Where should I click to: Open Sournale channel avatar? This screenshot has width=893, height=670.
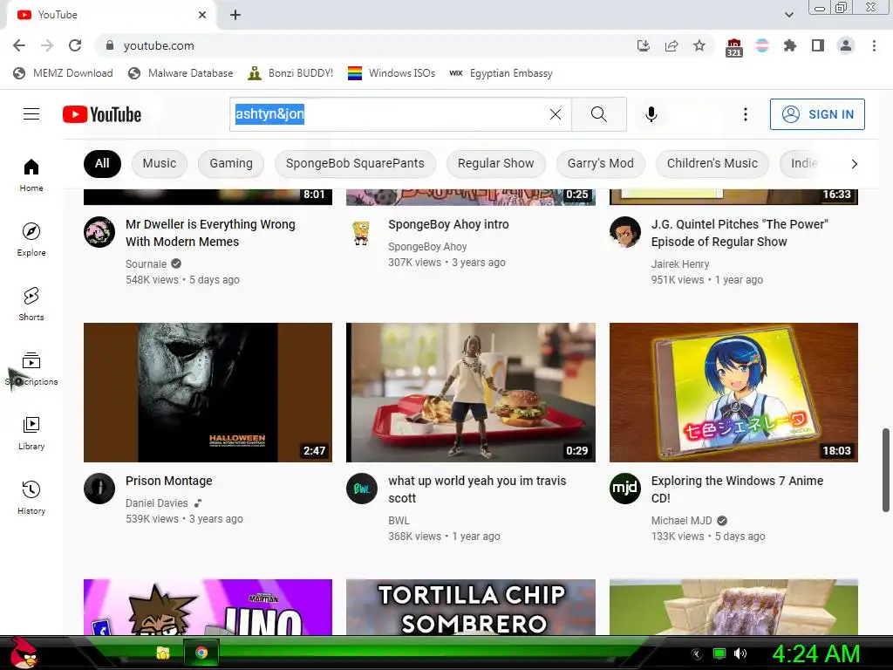(99, 232)
